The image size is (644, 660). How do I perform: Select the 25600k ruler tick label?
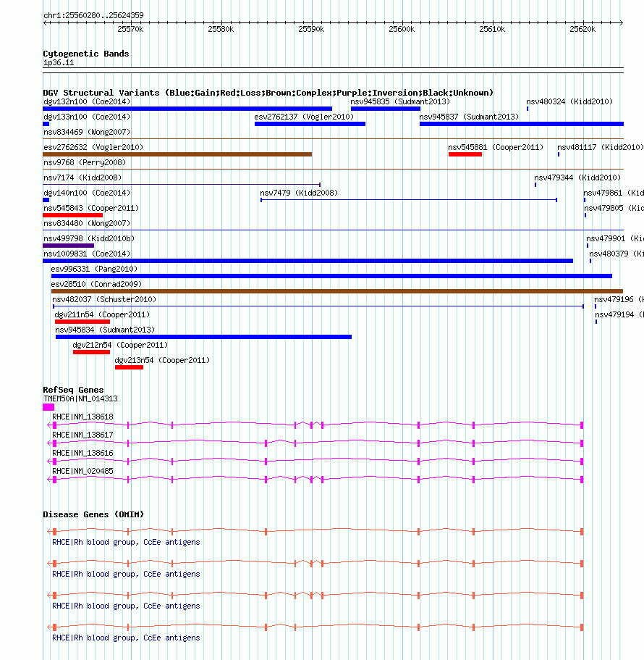tap(402, 29)
